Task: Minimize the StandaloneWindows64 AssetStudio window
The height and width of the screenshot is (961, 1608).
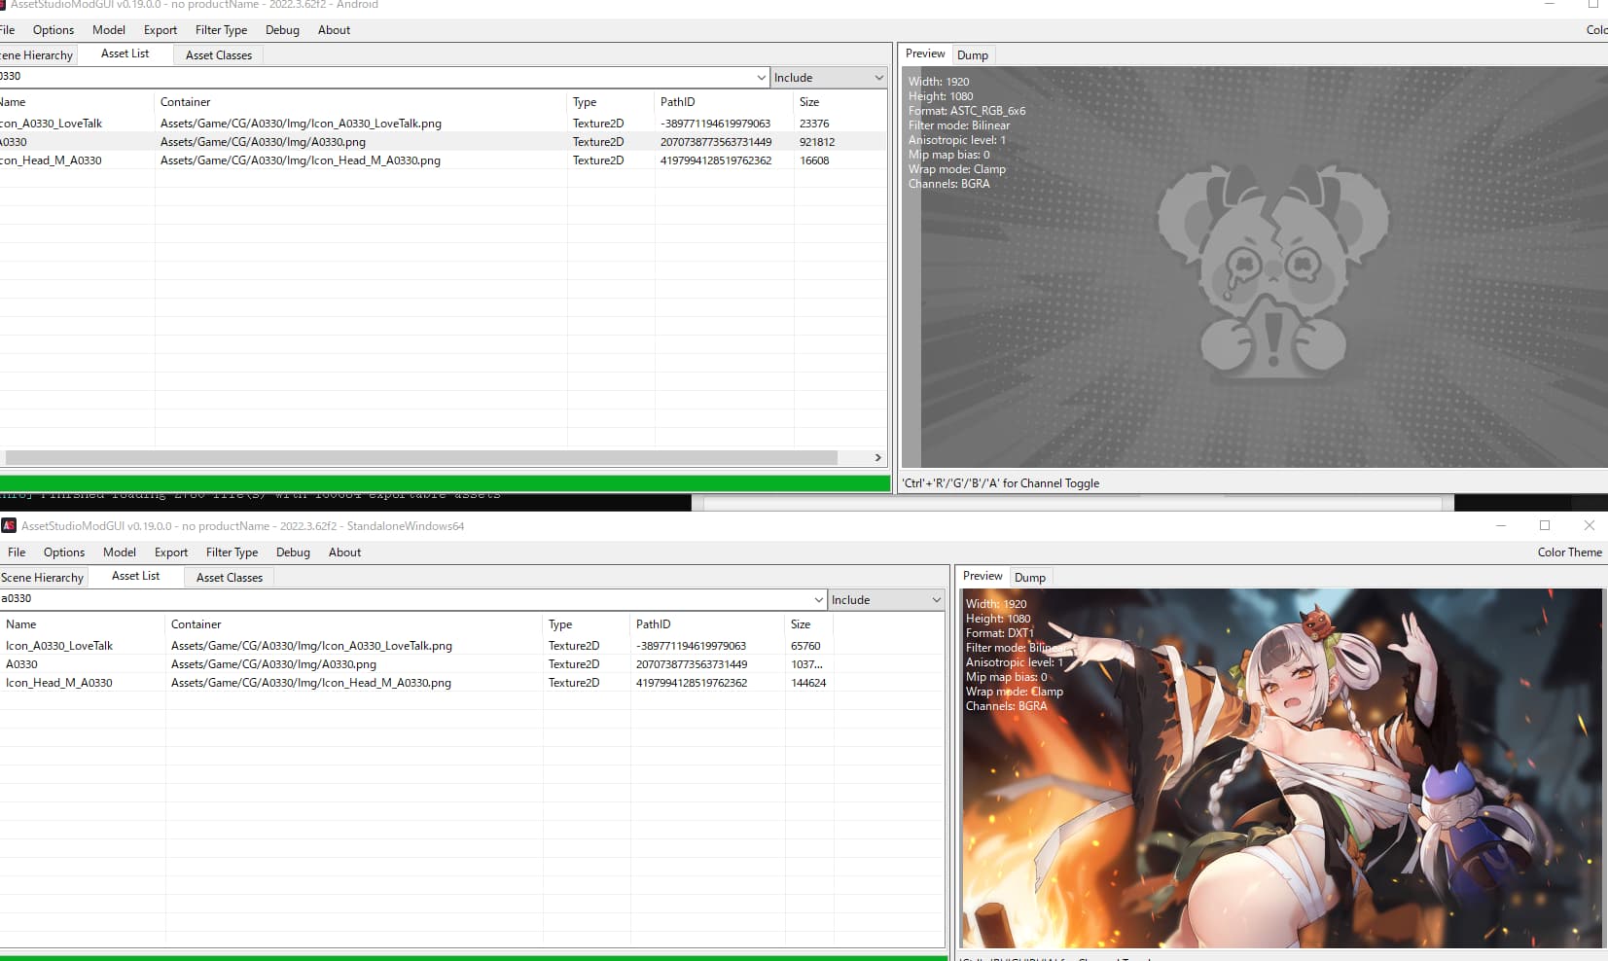Action: [x=1501, y=525]
